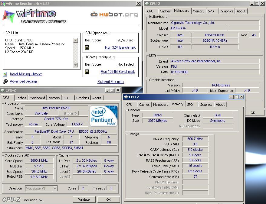Click the CPU-Z Memory window title icon
The width and height of the screenshot is (266, 204).
click(x=126, y=97)
